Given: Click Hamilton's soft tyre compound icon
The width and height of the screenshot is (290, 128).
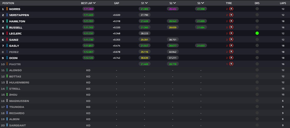Looking at the screenshot, I should pos(231,21).
